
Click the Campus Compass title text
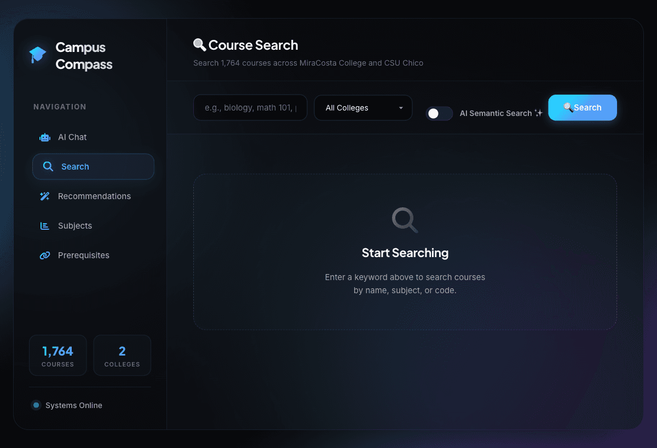[x=84, y=56]
